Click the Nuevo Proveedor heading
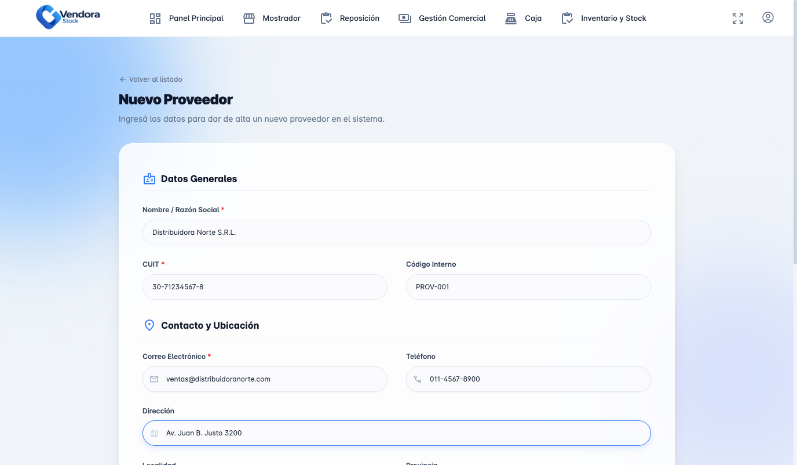 click(176, 100)
